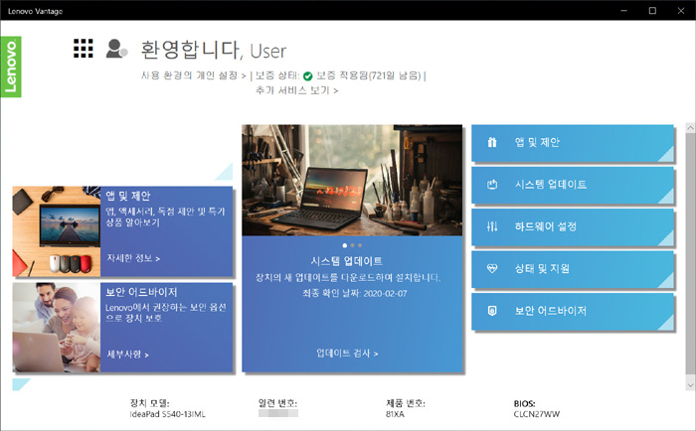
Task: Maximize the Lenovo Vantage window
Action: pyautogui.click(x=652, y=11)
